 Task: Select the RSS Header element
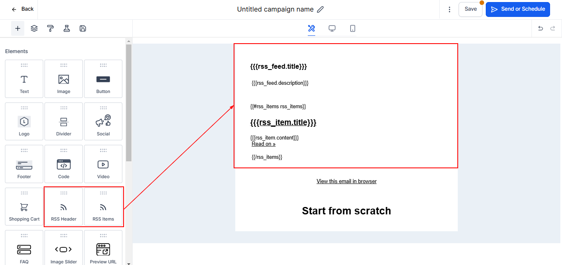64,207
